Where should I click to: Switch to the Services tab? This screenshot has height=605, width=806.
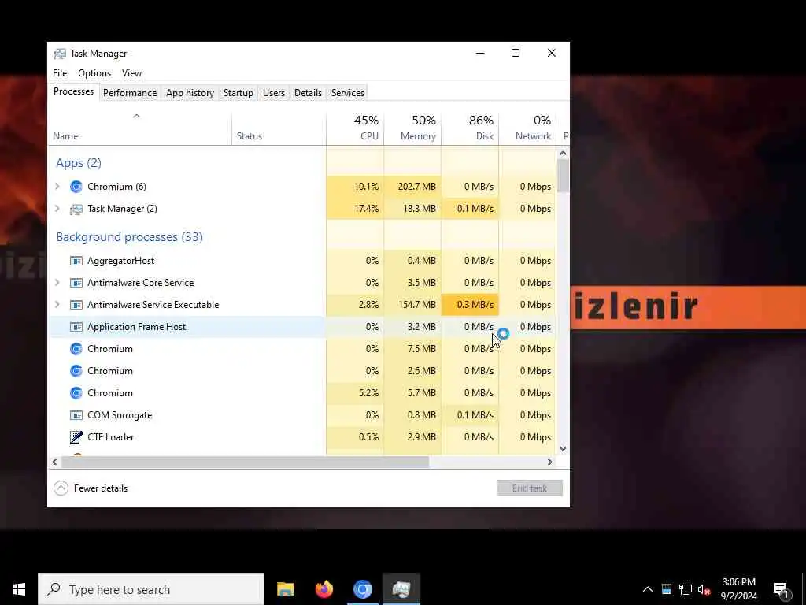(x=348, y=93)
